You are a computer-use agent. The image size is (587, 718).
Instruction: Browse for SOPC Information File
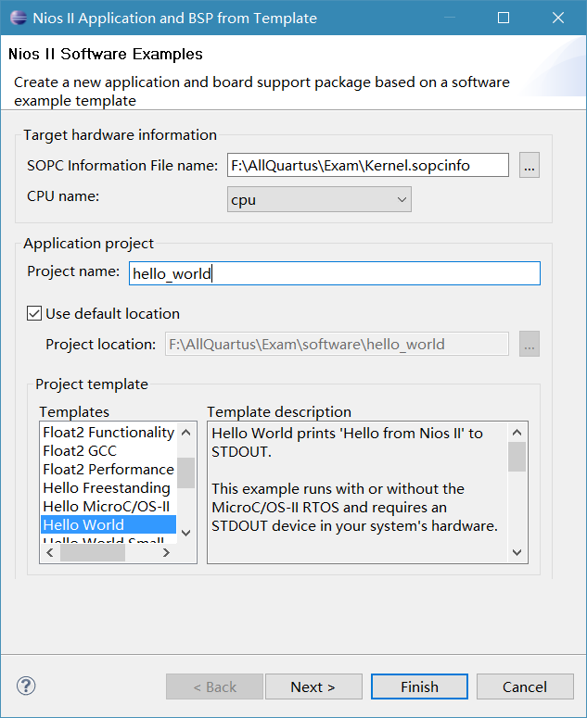pyautogui.click(x=530, y=165)
